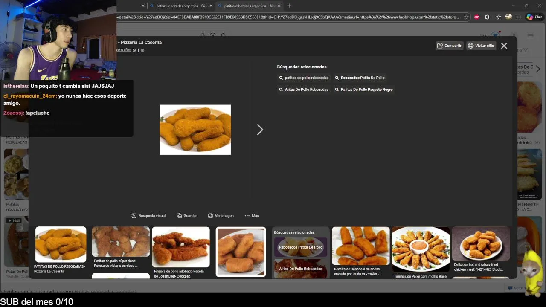Close the first patitas rebozadas tab
This screenshot has height=307, width=546.
pyautogui.click(x=211, y=6)
